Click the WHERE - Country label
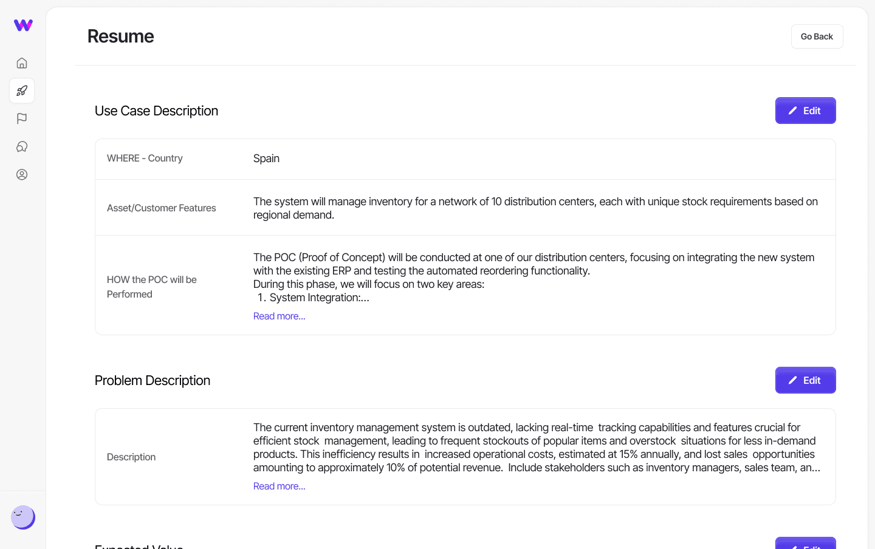This screenshot has width=875, height=549. point(145,159)
